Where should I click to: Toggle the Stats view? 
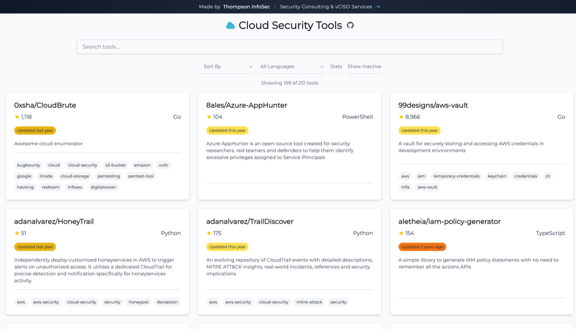click(336, 67)
